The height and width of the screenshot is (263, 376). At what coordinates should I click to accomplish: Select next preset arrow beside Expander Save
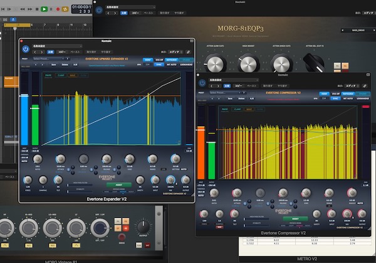(43, 64)
